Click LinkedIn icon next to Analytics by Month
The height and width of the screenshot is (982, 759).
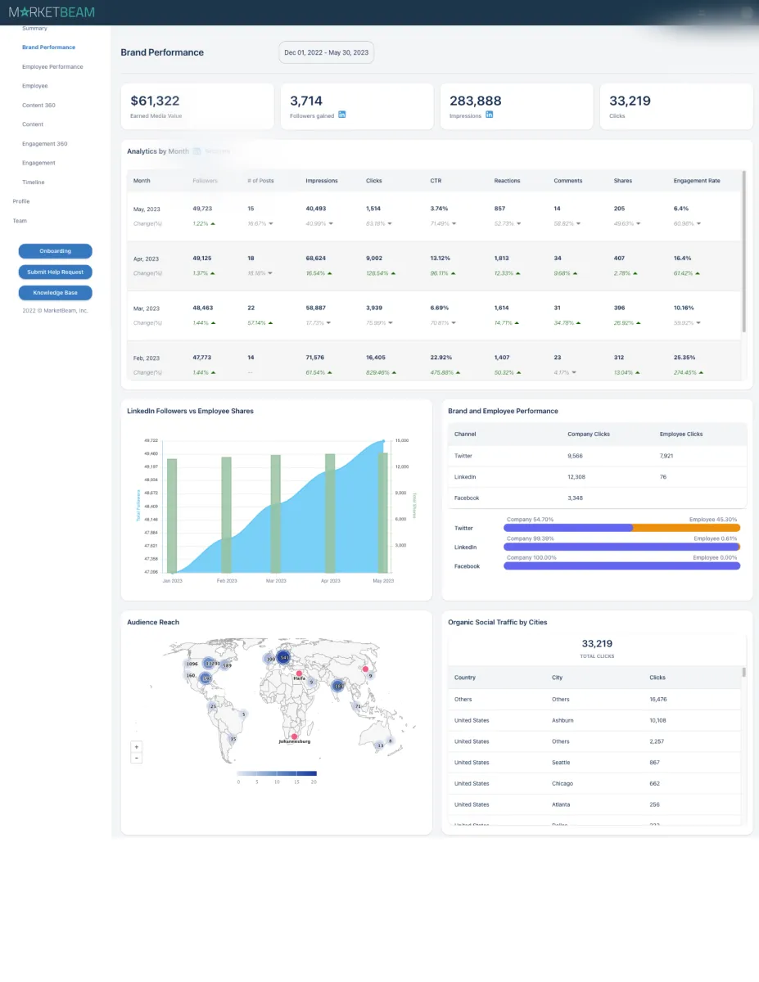click(197, 151)
